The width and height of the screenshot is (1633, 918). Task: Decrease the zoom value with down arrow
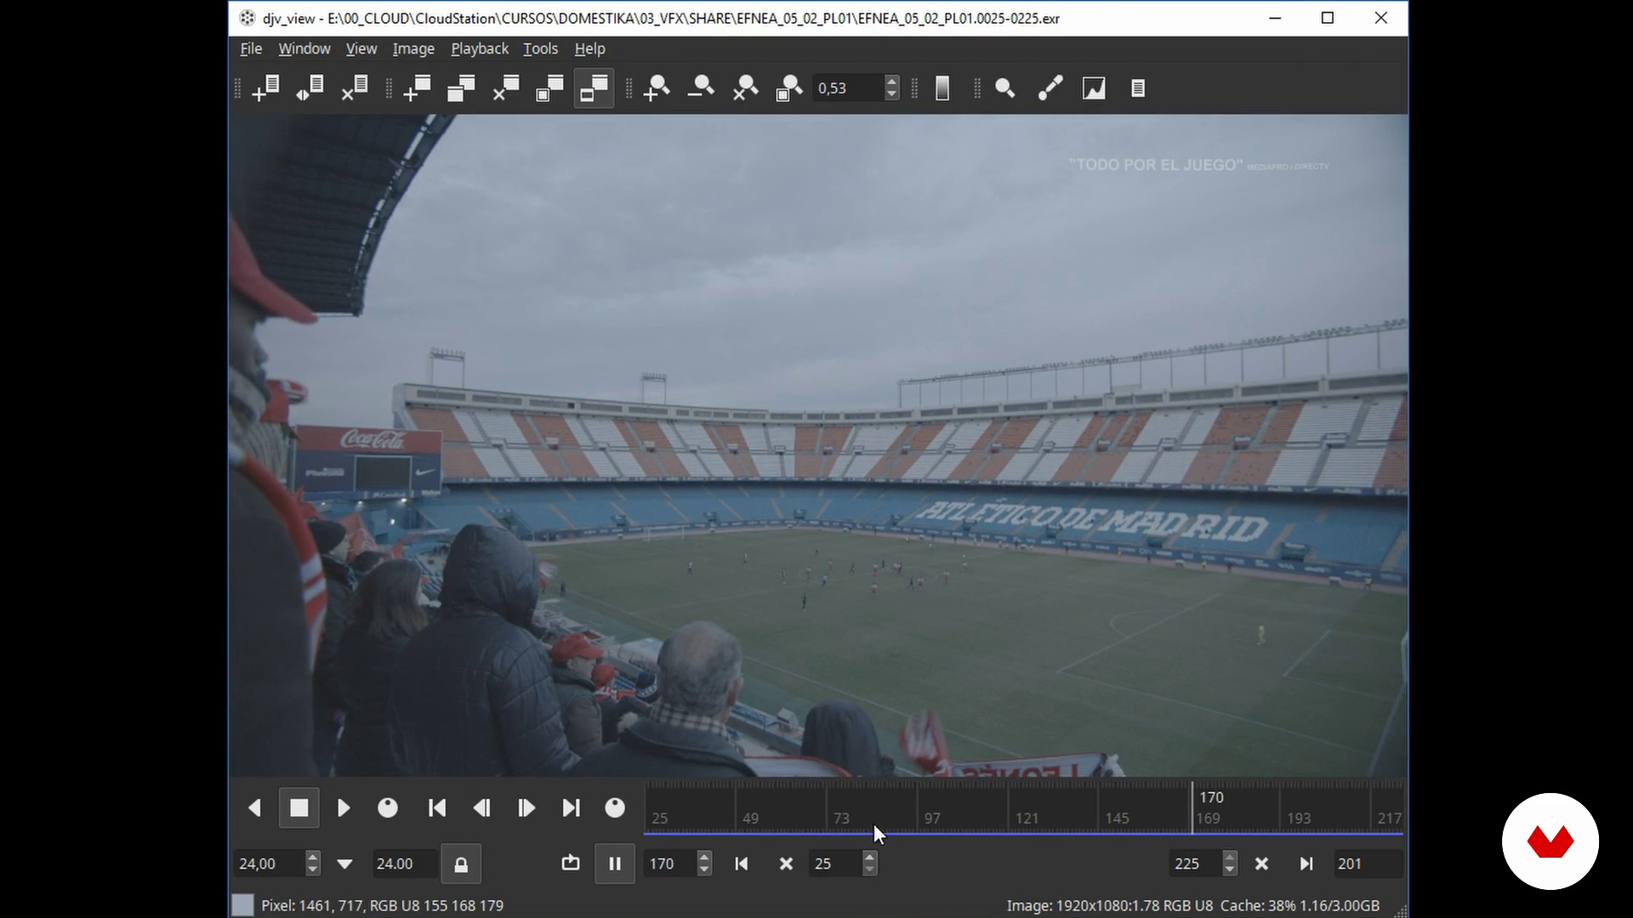pos(891,95)
